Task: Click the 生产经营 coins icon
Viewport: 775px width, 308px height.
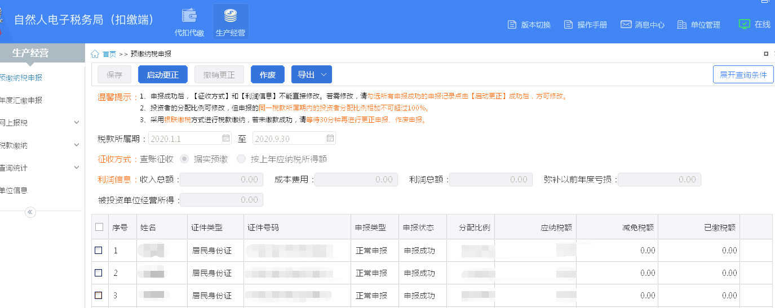Action: 230,16
